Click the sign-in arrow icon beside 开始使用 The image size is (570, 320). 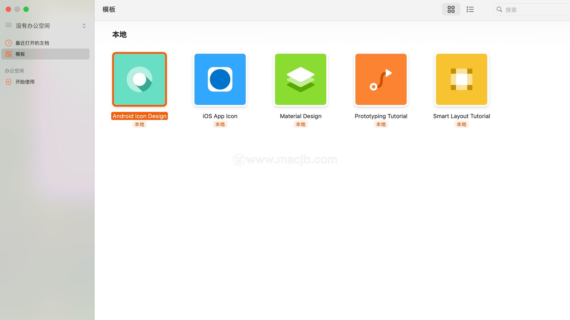coord(8,82)
